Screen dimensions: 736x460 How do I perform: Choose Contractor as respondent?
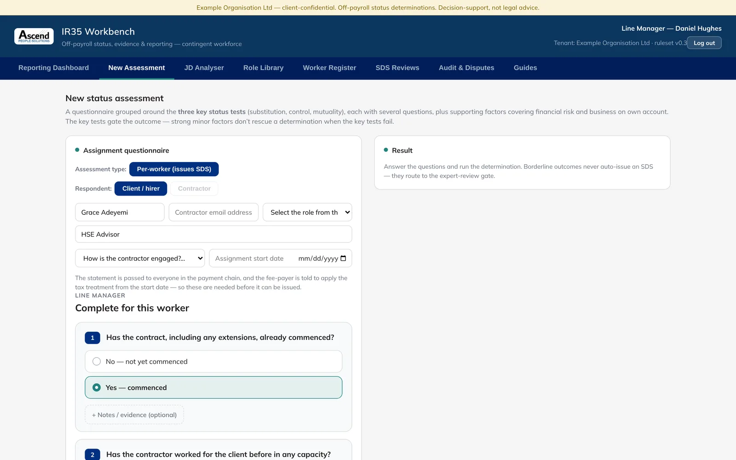tap(194, 189)
